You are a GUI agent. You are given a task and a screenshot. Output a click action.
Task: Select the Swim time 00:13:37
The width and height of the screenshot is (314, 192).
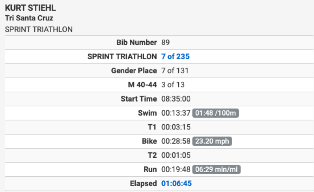click(x=176, y=113)
